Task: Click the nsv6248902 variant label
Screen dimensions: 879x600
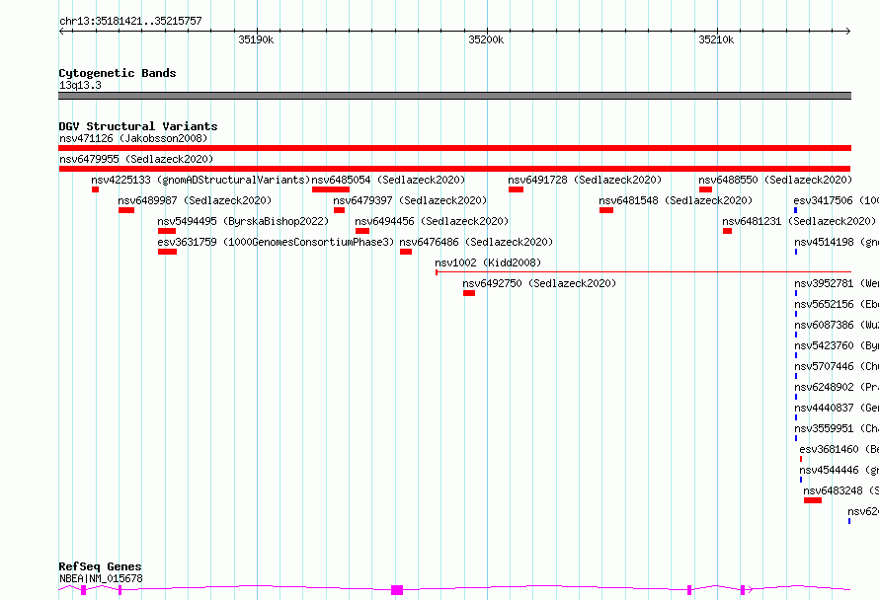Action: [x=837, y=387]
